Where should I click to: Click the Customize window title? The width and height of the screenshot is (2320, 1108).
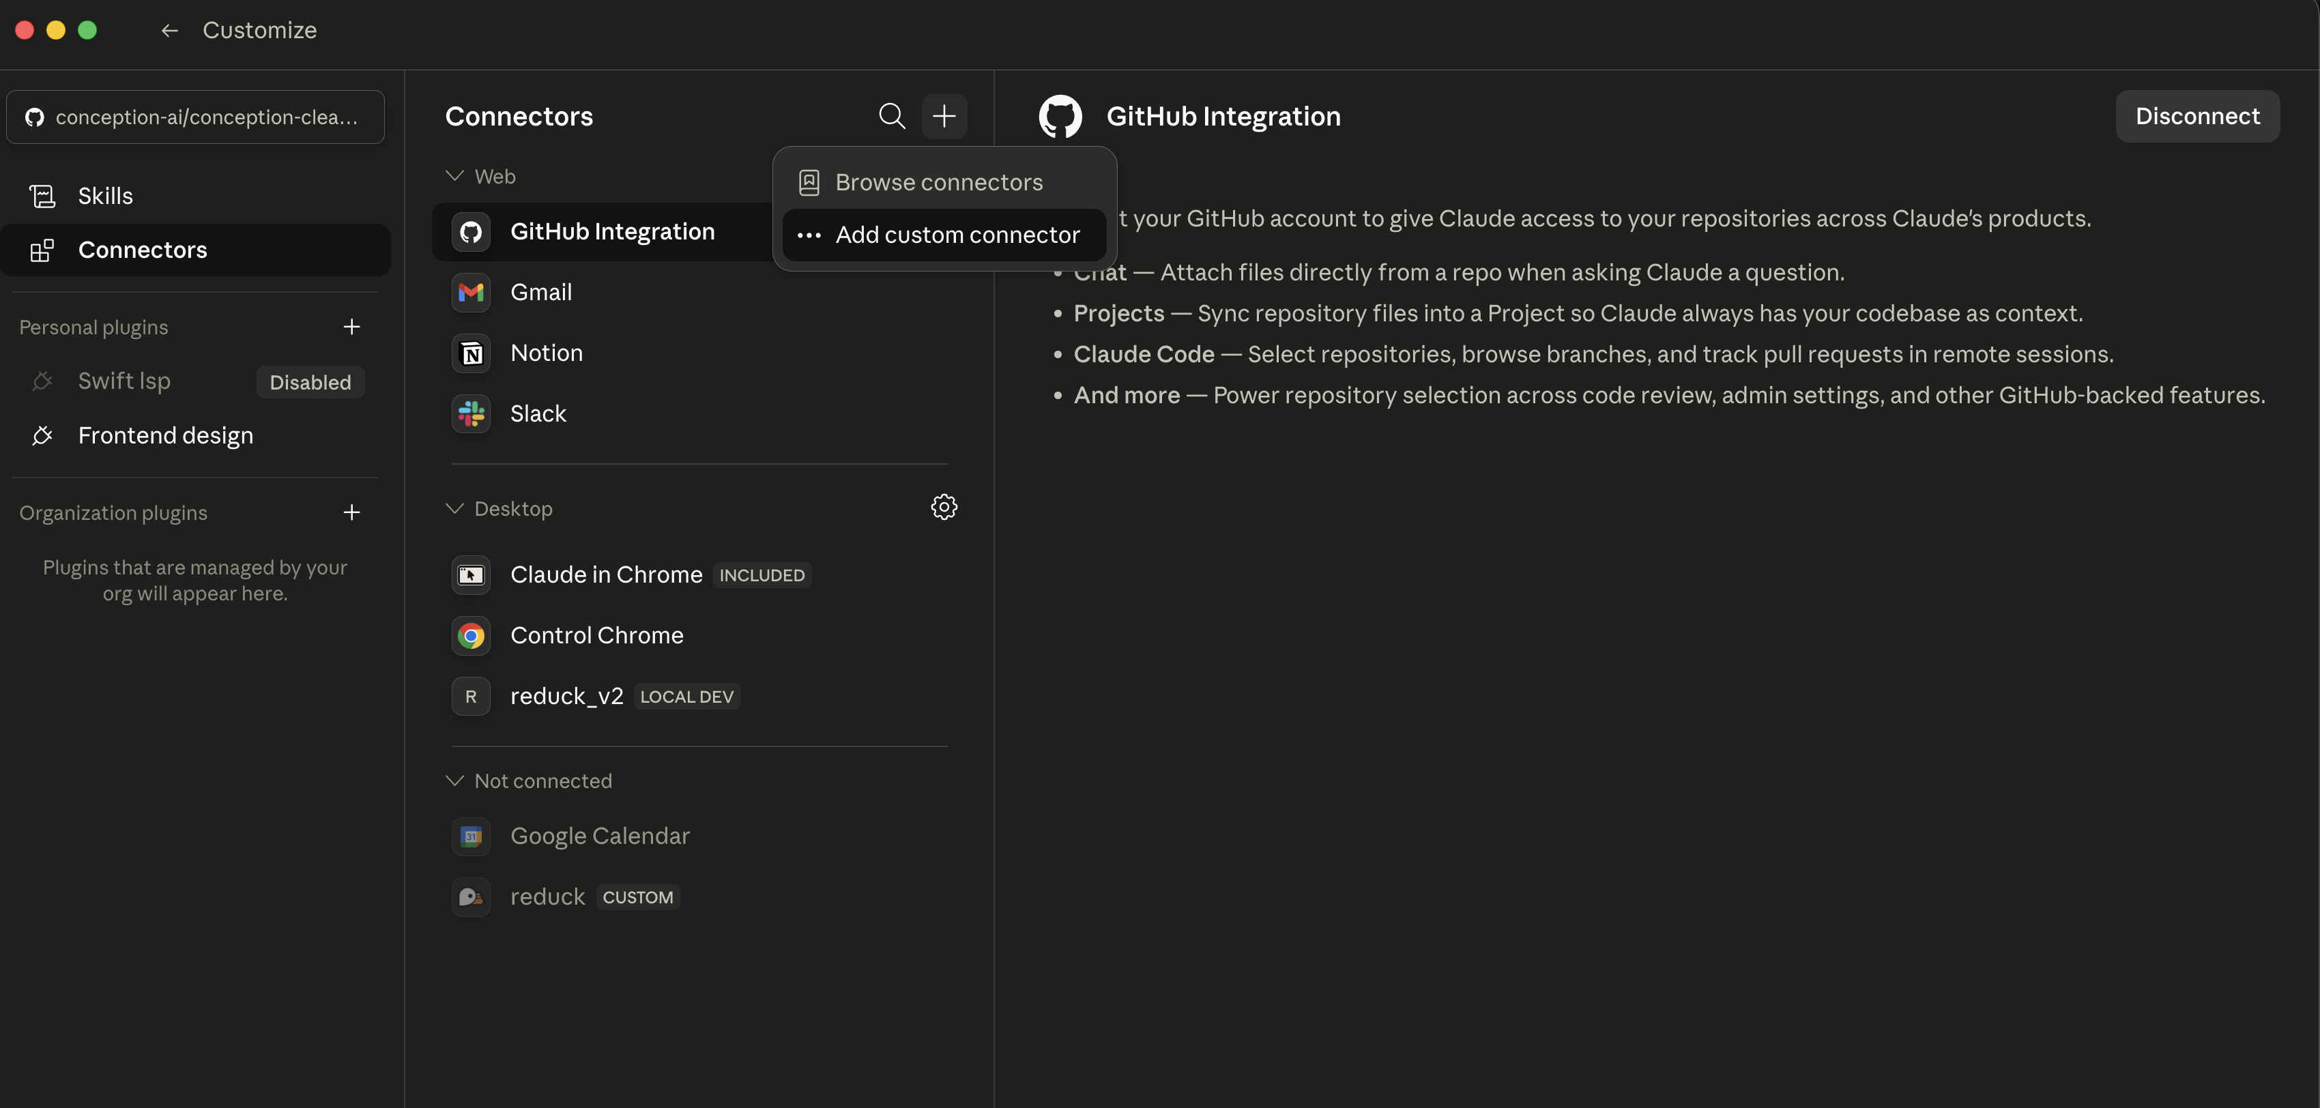point(259,31)
